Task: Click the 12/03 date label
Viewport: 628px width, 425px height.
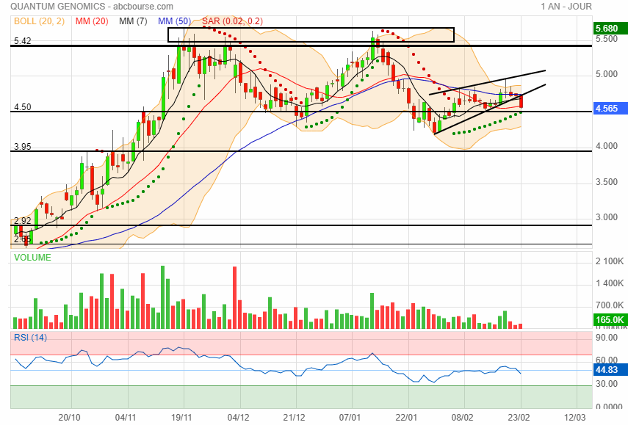Action: click(x=574, y=418)
